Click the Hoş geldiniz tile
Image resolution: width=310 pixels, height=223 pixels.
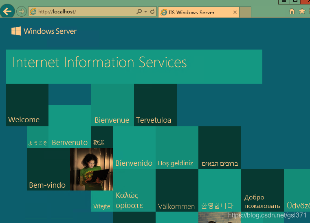click(177, 148)
